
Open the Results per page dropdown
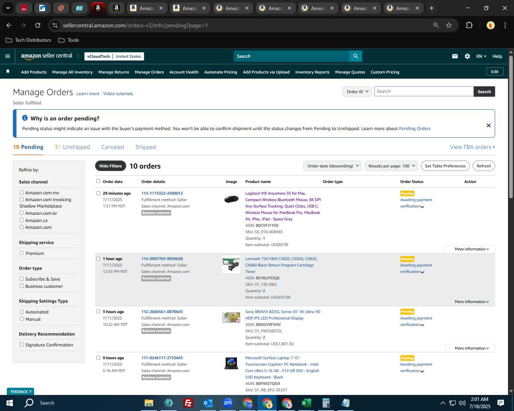click(x=391, y=166)
